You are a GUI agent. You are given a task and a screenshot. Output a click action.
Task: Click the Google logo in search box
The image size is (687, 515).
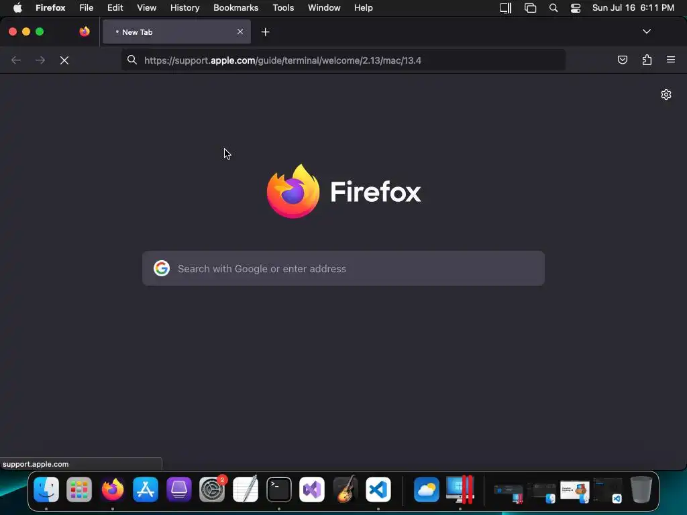(x=162, y=268)
